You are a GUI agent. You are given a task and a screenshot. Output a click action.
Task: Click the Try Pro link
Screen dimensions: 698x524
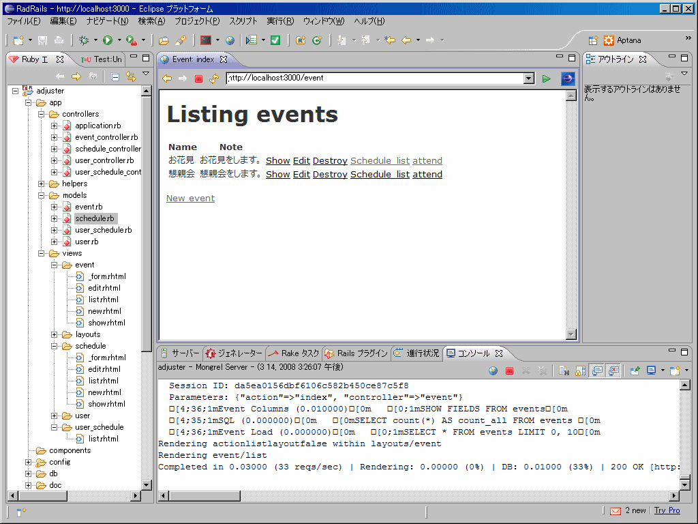(667, 510)
